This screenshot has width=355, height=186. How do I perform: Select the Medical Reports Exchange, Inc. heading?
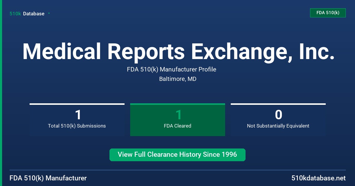[x=179, y=52]
